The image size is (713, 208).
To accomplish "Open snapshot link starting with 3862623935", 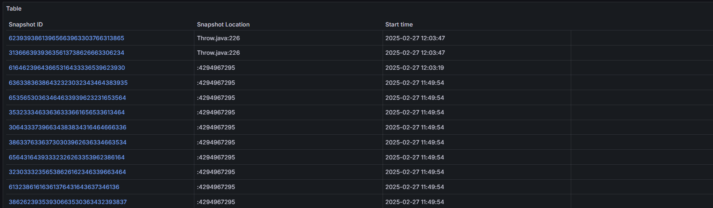I will 68,202.
